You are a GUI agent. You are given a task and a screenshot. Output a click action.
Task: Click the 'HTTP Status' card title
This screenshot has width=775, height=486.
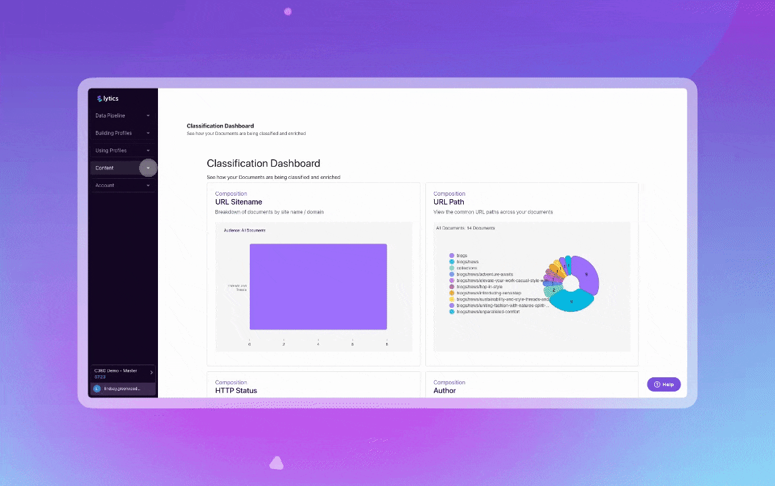236,391
